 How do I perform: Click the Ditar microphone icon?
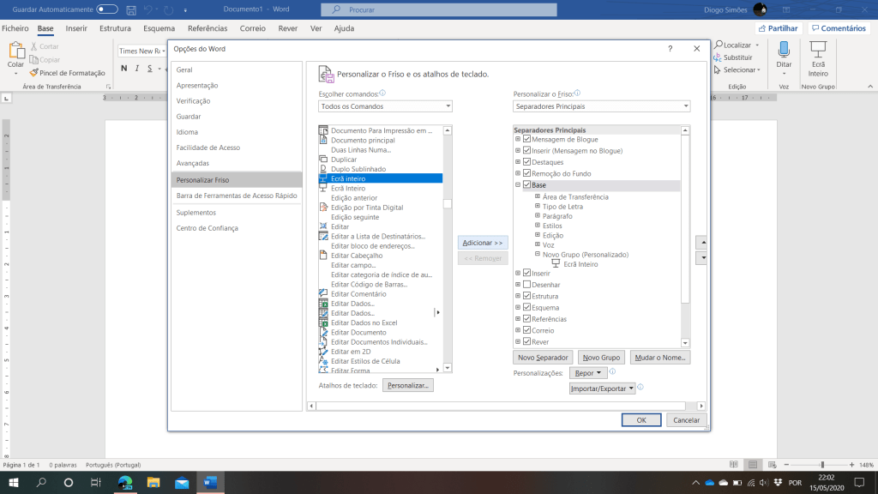pos(784,51)
